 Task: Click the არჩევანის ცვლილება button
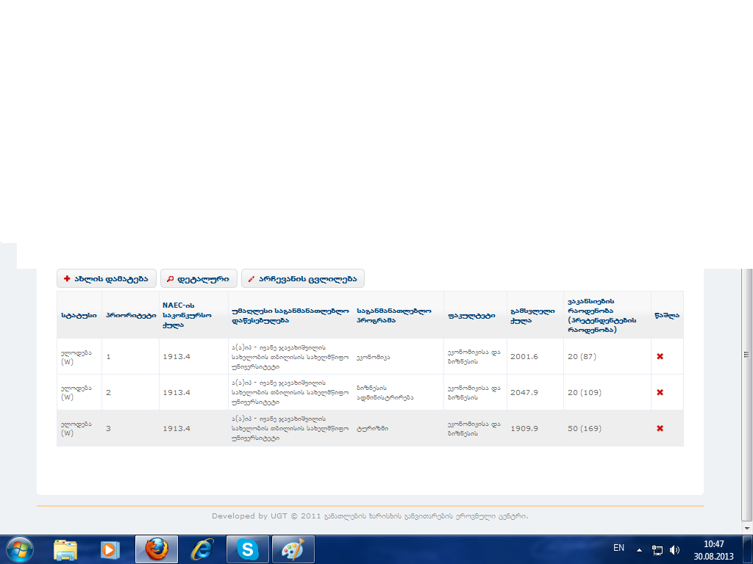pos(302,278)
